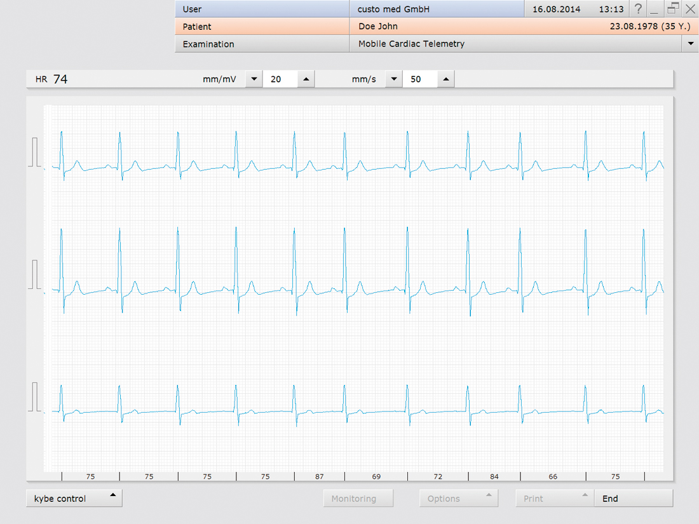Select the Patient row header
Image resolution: width=699 pixels, height=524 pixels.
coord(262,27)
